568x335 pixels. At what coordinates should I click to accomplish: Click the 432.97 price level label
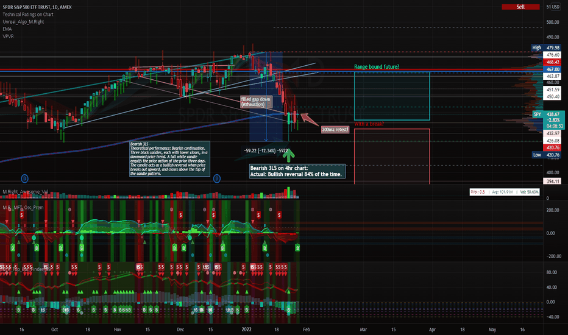click(x=553, y=133)
